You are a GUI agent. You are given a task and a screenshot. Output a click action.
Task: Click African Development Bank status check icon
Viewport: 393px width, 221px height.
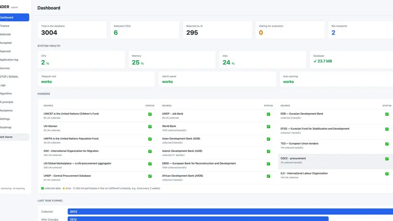coord(269,176)
